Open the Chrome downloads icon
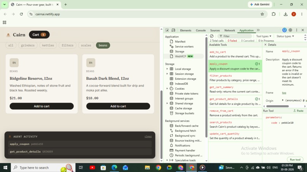Image resolution: width=307 pixels, height=172 pixels. (285, 14)
